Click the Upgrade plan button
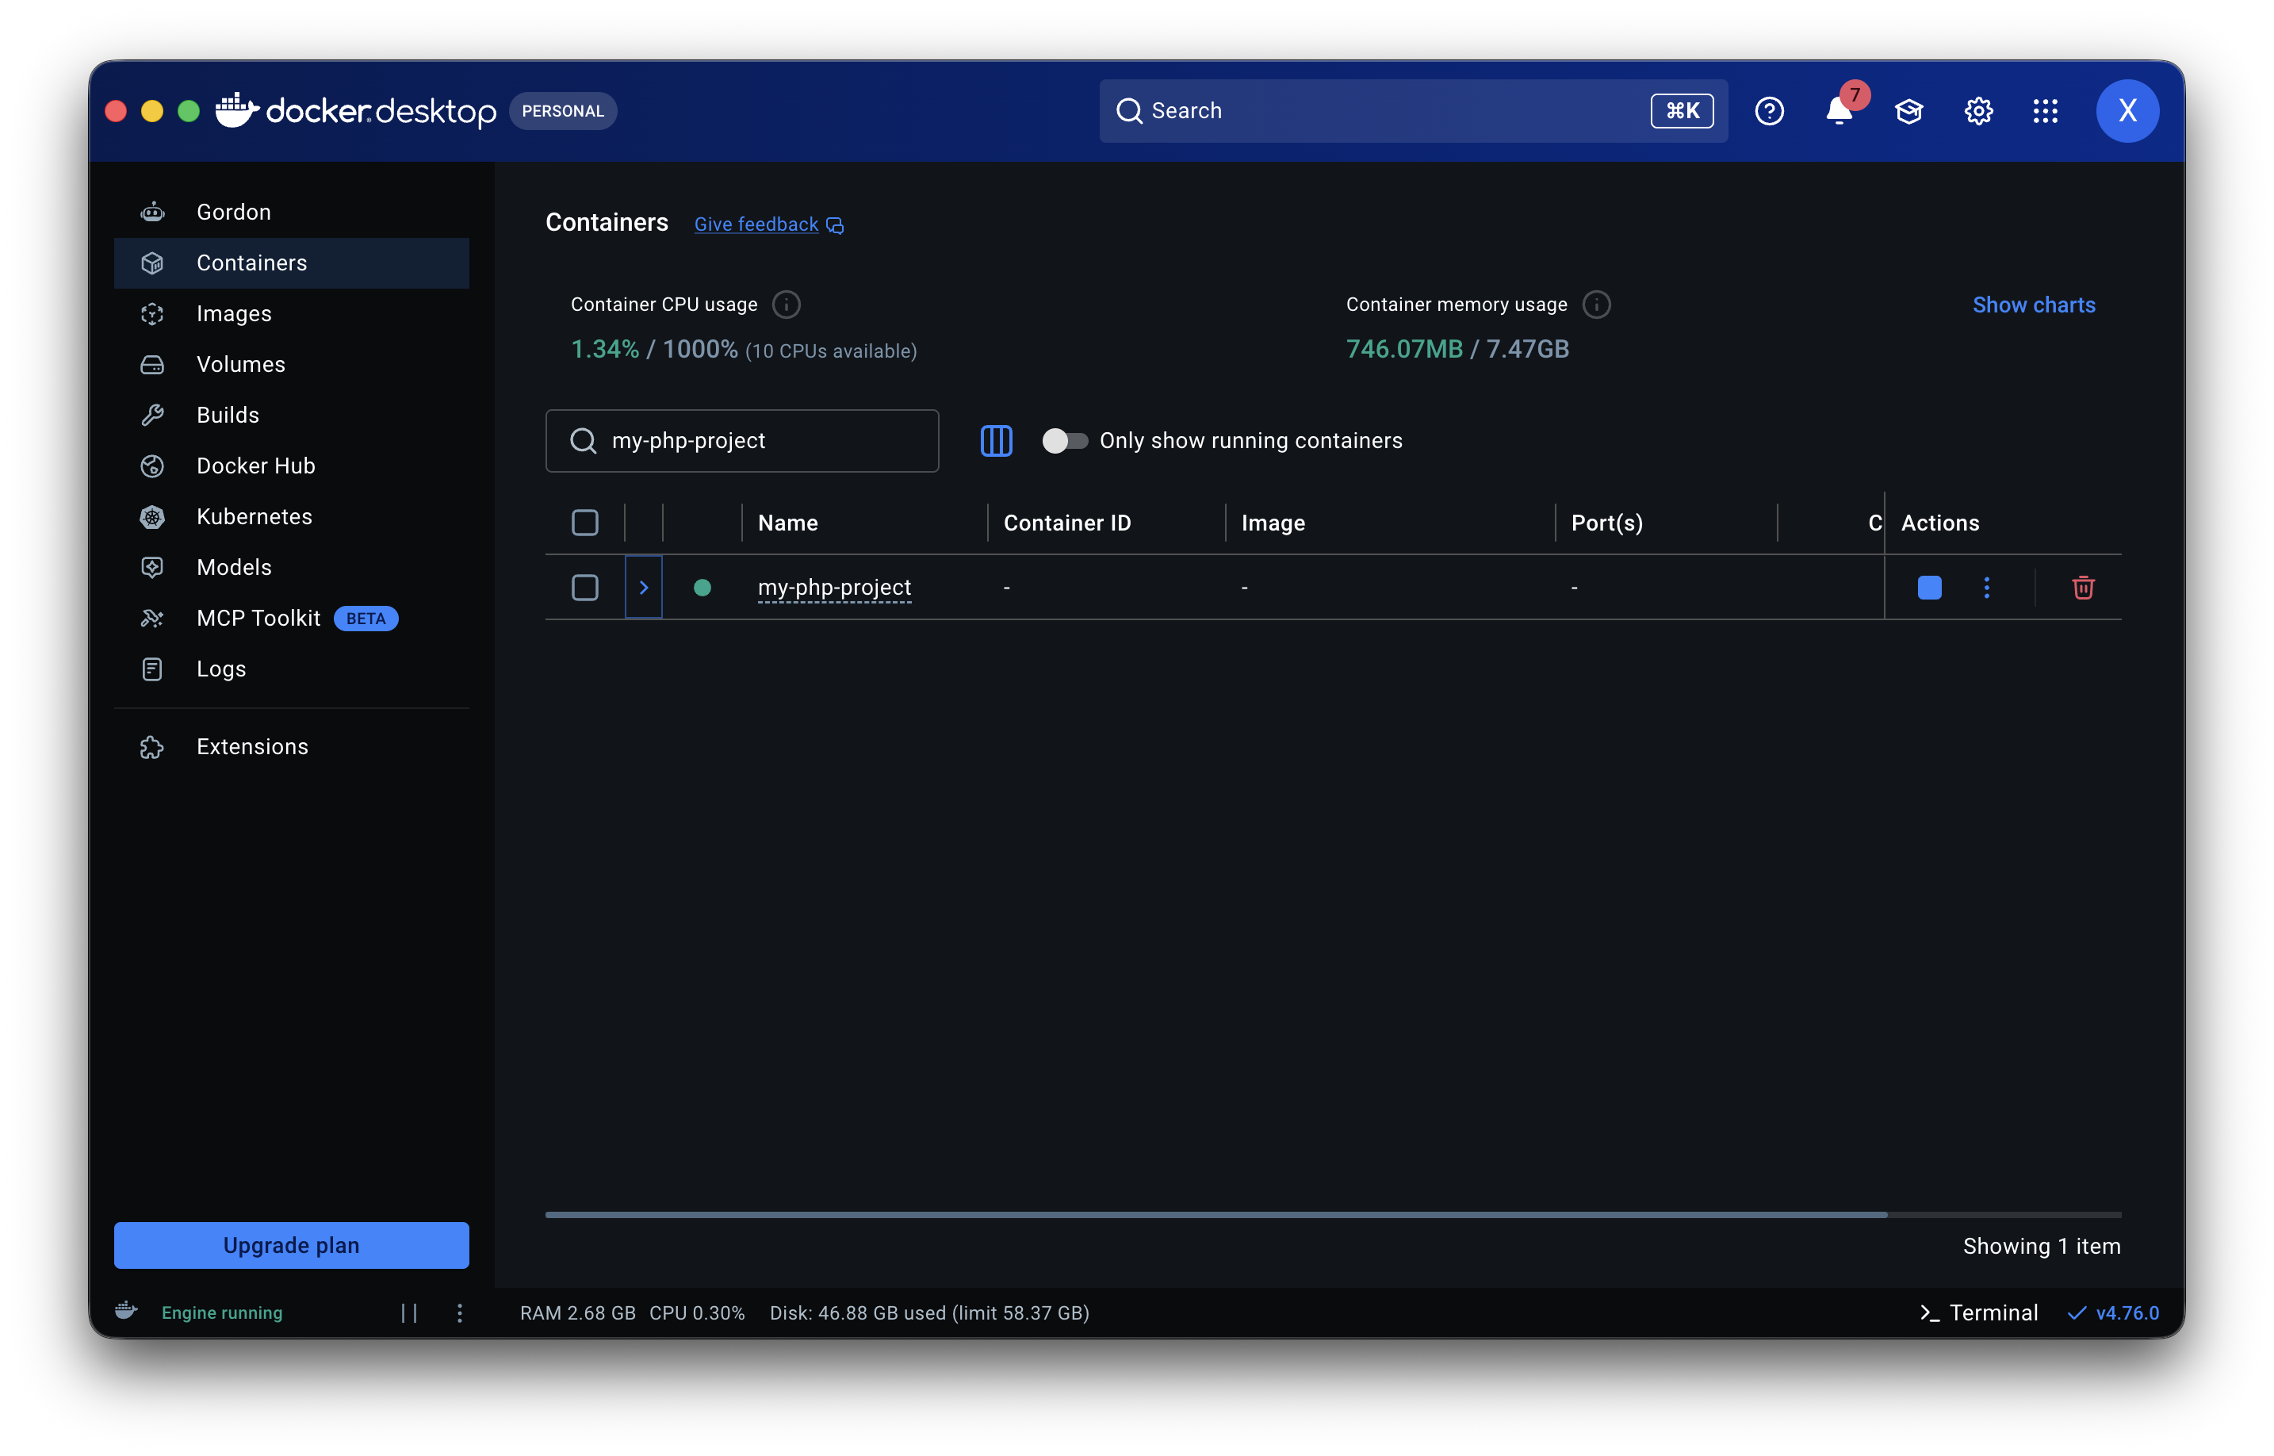The width and height of the screenshot is (2274, 1456). [291, 1245]
